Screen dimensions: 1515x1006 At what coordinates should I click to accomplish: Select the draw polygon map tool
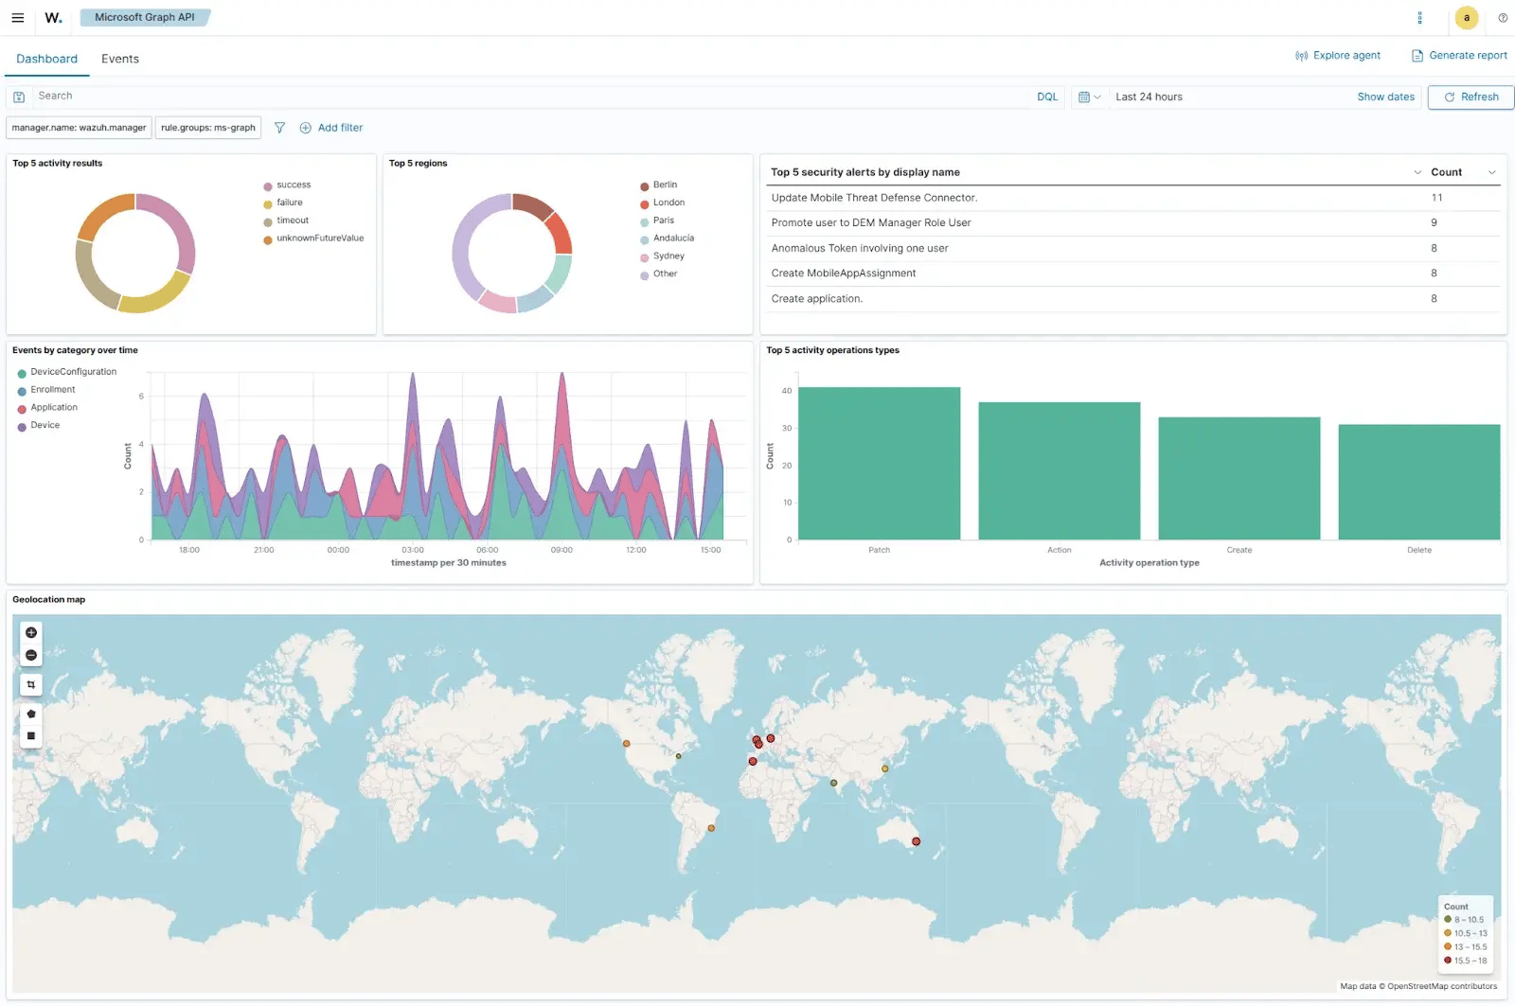click(x=31, y=714)
